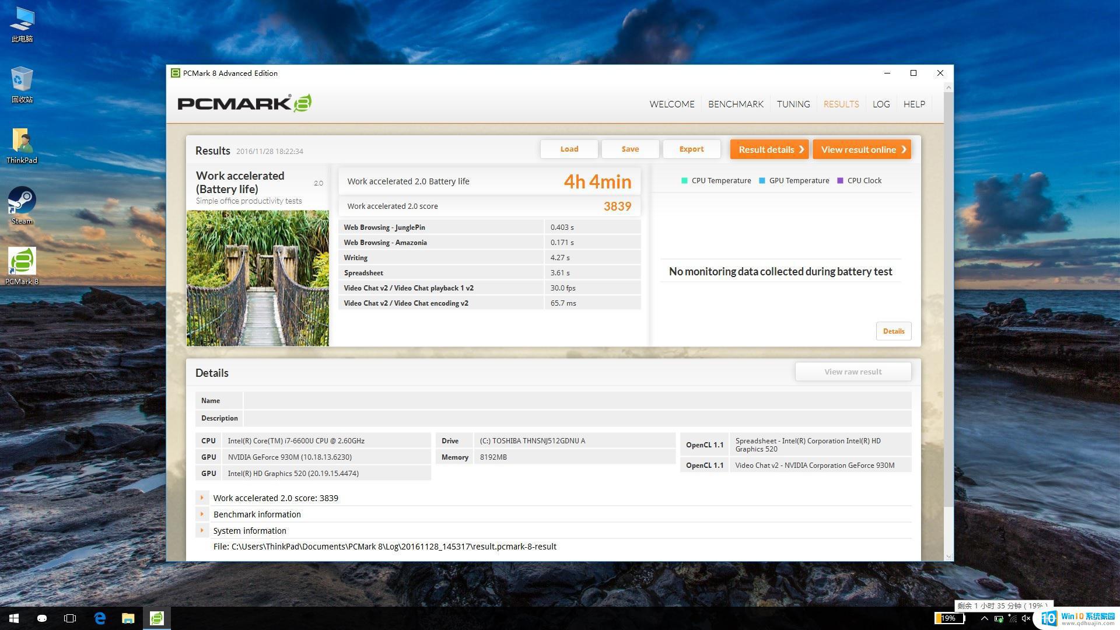
Task: Click the WELCOME tab icon
Action: pos(671,104)
